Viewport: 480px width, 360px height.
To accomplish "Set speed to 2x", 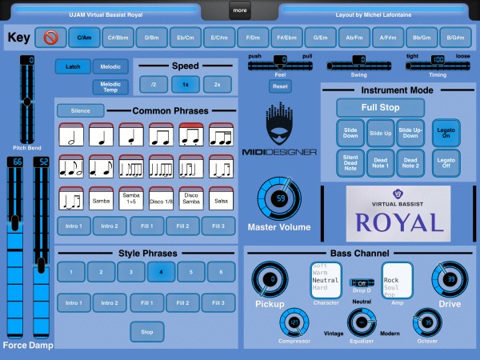I will [x=218, y=85].
